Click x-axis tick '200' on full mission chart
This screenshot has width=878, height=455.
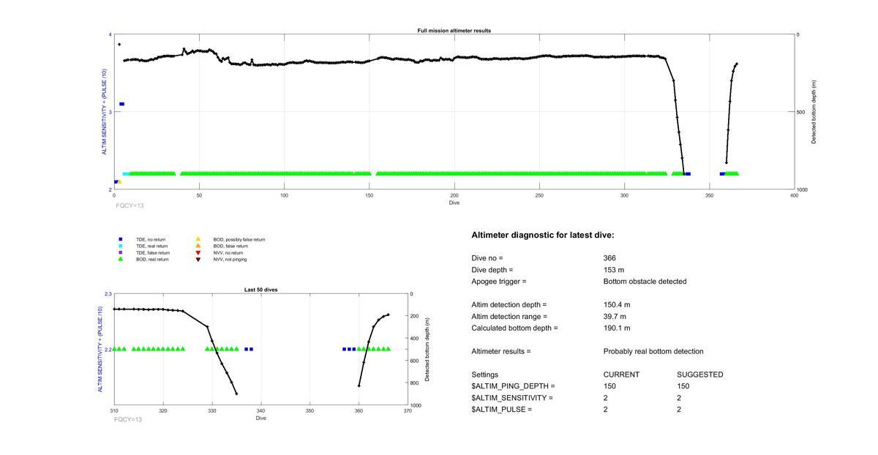tap(454, 195)
